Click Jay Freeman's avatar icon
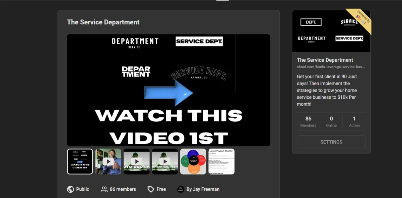This screenshot has width=402, height=198. point(181,189)
